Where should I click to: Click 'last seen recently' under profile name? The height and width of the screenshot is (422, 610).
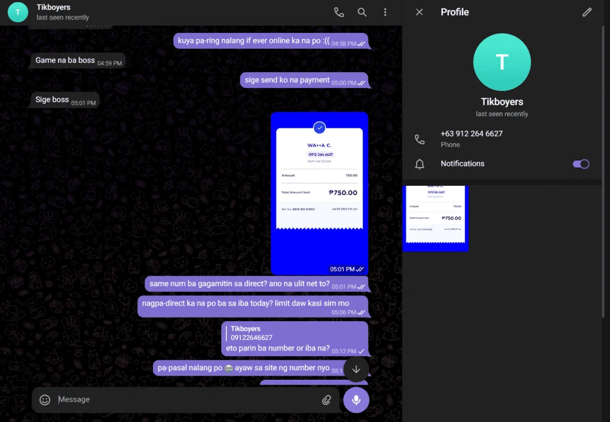[502, 114]
